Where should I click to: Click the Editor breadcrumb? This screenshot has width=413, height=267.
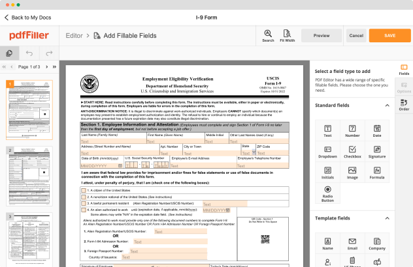coord(74,36)
